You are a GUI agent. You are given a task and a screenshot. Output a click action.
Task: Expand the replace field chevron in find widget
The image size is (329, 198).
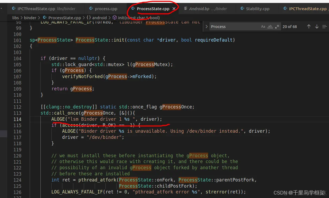coord(206,27)
